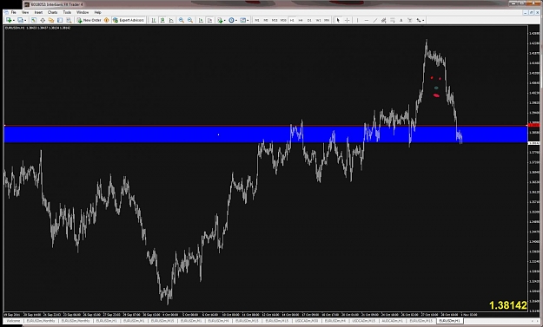
Task: Expand the New Chart dropdown arrow
Action: pos(13,21)
